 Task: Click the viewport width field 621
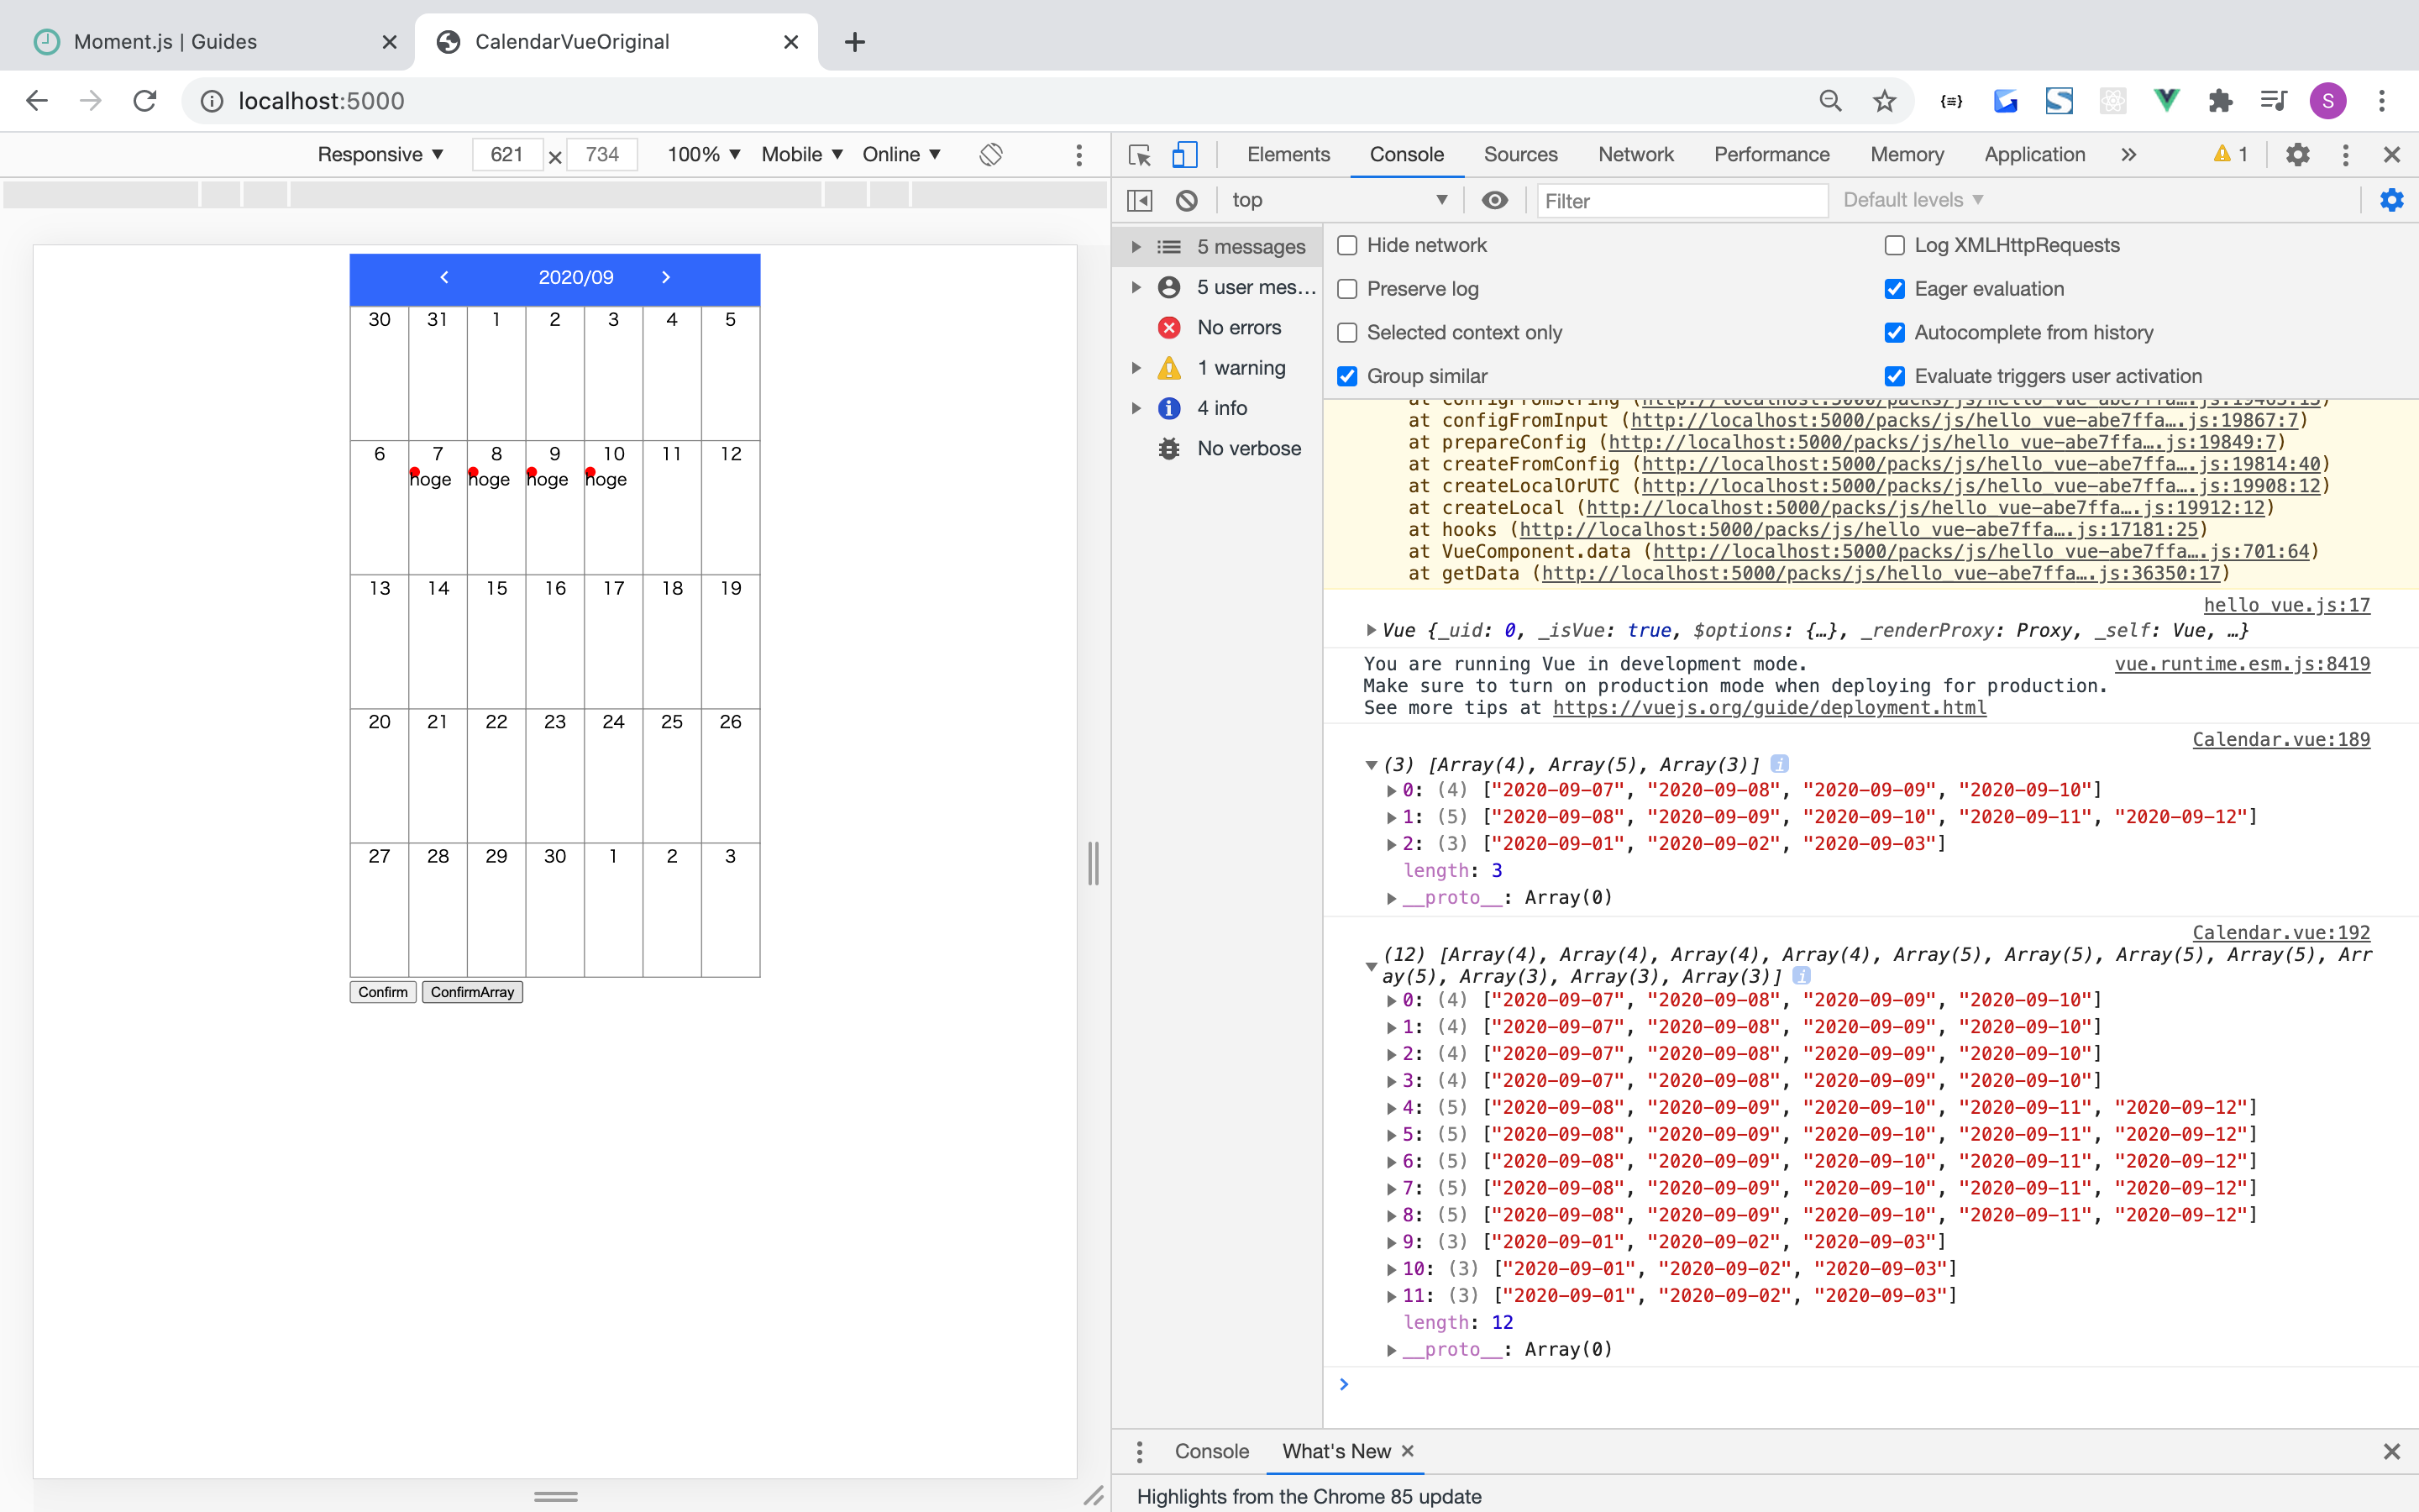click(x=506, y=154)
